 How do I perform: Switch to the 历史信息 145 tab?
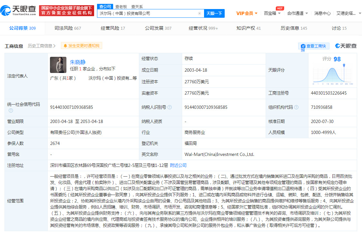click(294, 28)
